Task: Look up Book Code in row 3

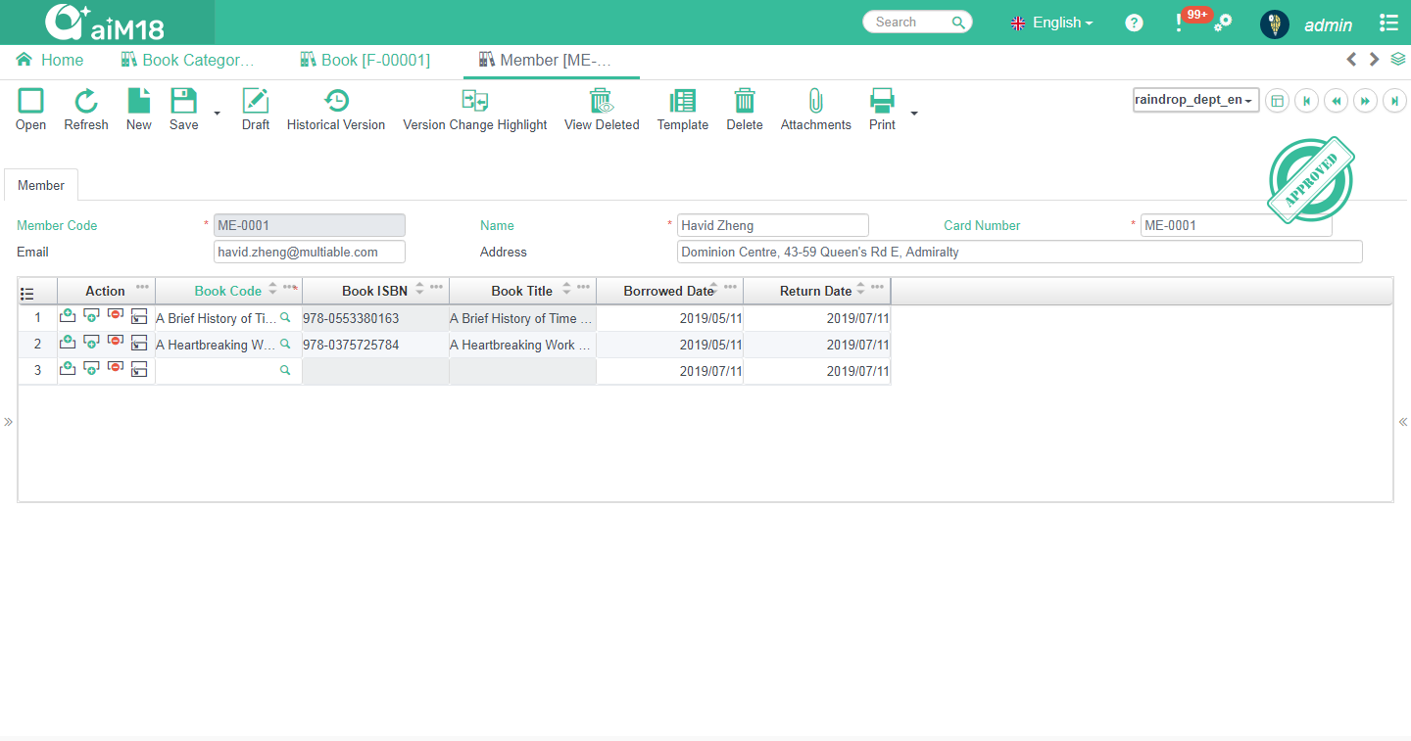Action: pyautogui.click(x=285, y=370)
